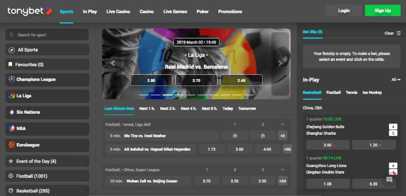Select the active third banner slide indicator
This screenshot has width=406, height=196.
[x=167, y=95]
